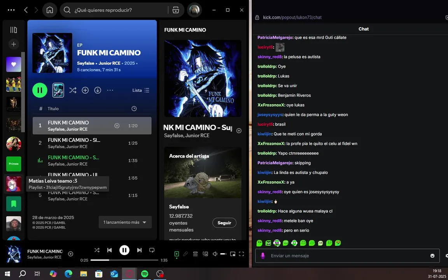Show lyrics with the microphone icon
The height and width of the screenshot is (280, 448).
click(x=186, y=254)
